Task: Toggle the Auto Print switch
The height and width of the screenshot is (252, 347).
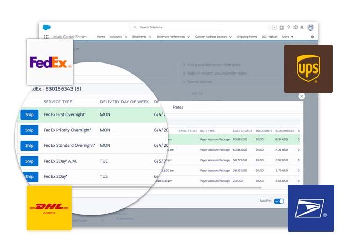Action: [279, 201]
